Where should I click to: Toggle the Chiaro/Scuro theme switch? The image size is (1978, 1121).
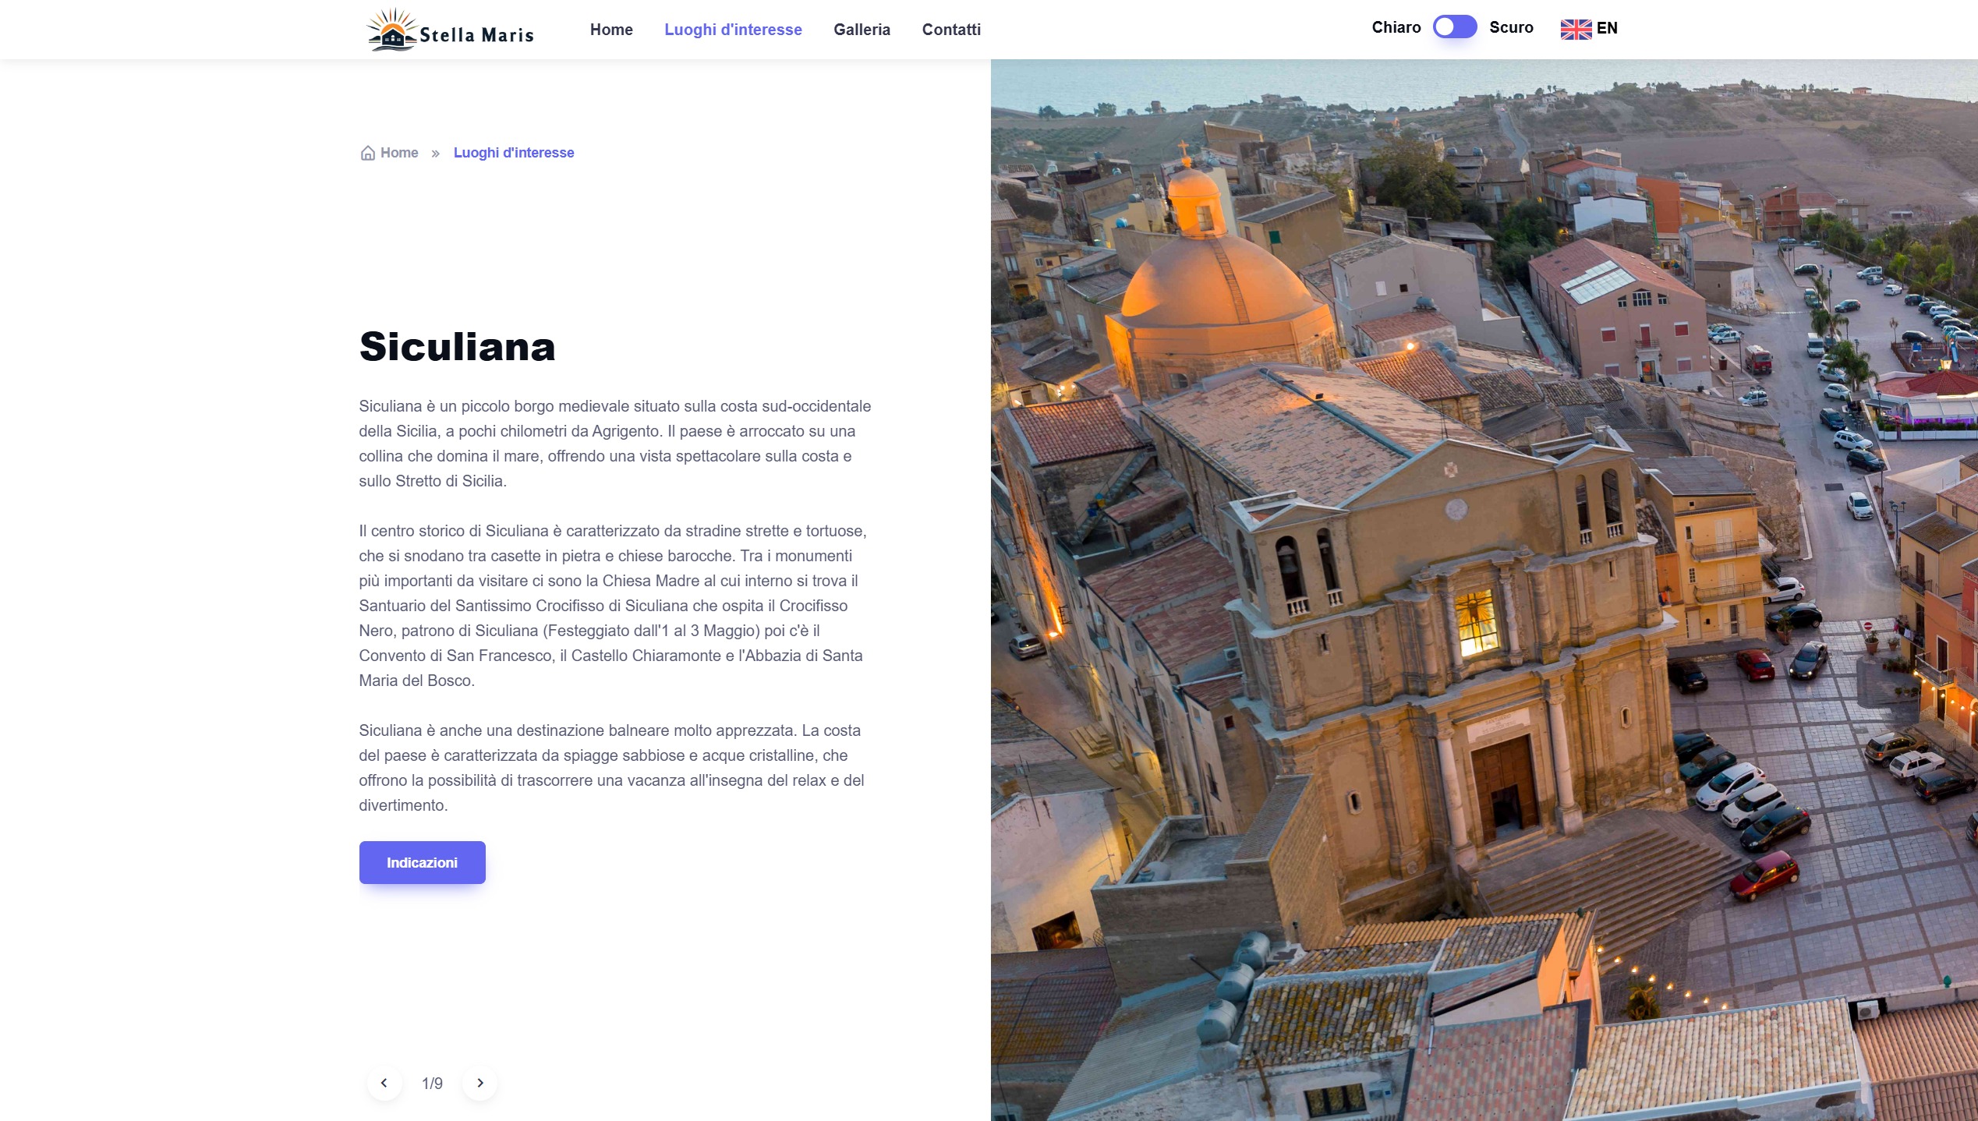click(x=1455, y=27)
